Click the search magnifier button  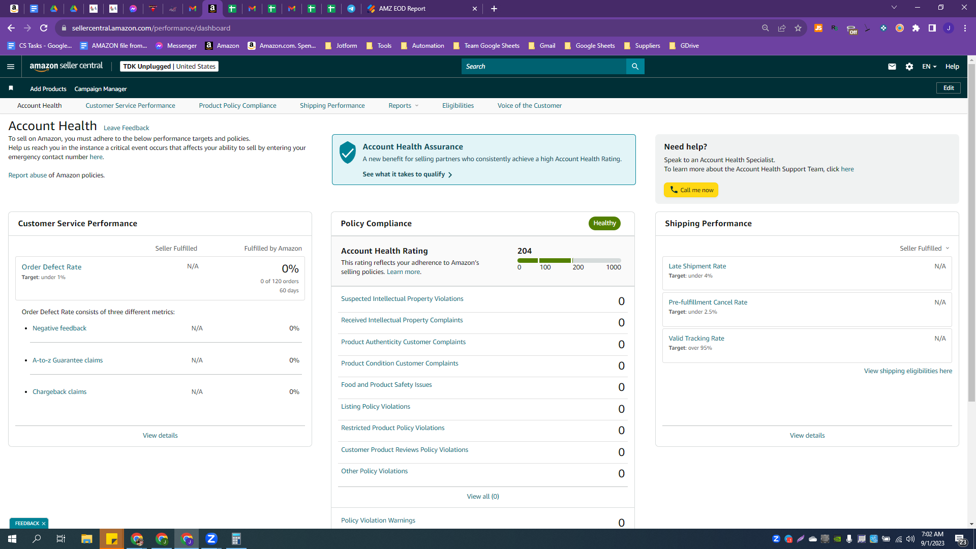635,67
